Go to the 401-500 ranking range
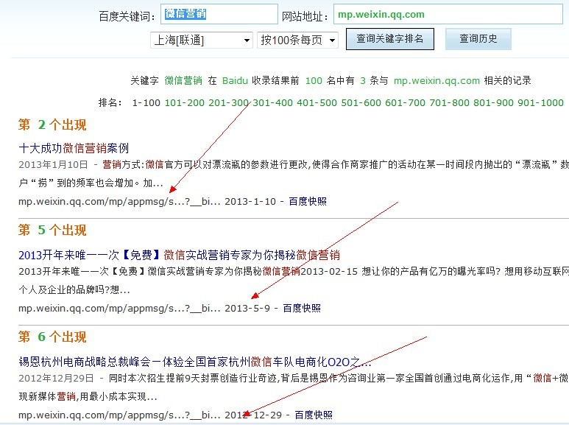The image size is (569, 425). (317, 102)
